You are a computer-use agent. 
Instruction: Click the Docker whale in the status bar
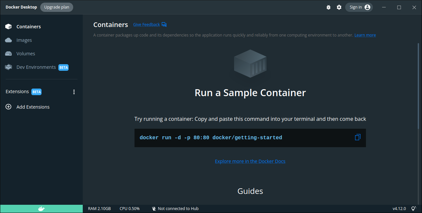tap(41, 208)
